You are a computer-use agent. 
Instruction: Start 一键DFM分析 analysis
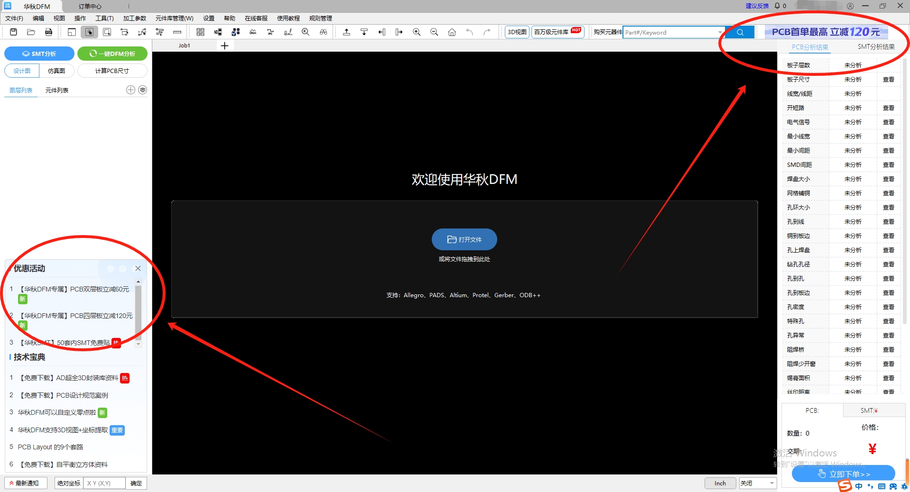point(112,54)
